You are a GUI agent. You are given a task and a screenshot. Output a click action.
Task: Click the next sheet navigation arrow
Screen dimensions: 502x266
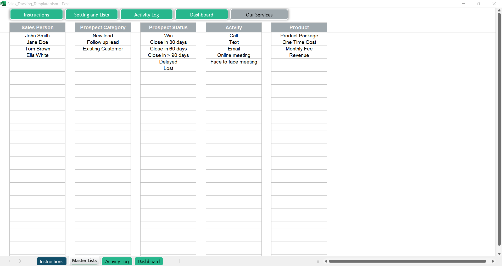click(20, 261)
